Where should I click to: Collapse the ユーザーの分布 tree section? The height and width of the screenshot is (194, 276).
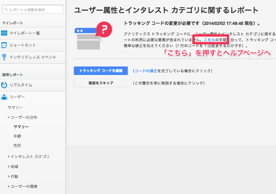click(9, 118)
